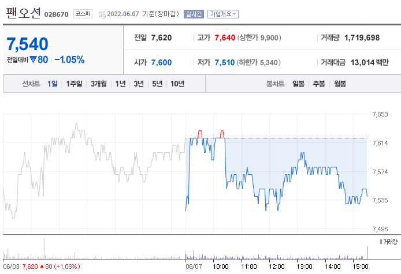Click the tall closing volume bar near 15:00
Image resolution: width=401 pixels, height=274 pixels.
coord(367,253)
